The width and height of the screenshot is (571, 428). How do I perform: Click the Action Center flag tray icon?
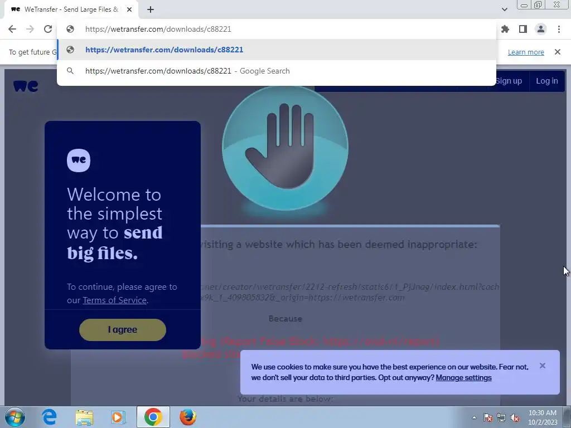coord(488,417)
